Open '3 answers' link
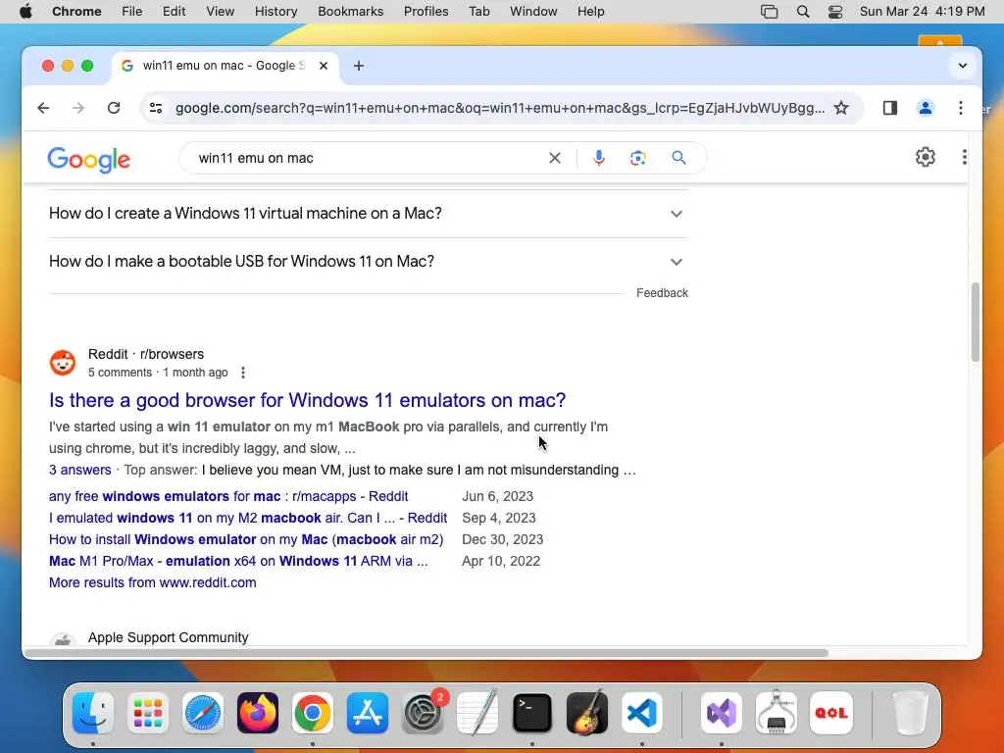1004x753 pixels. 80,470
